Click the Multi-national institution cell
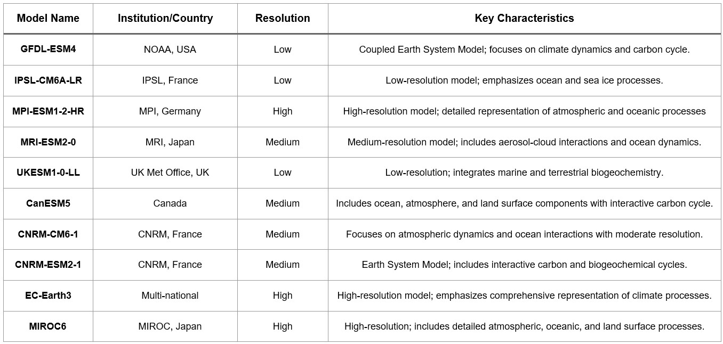This screenshot has height=344, width=723. pyautogui.click(x=170, y=296)
